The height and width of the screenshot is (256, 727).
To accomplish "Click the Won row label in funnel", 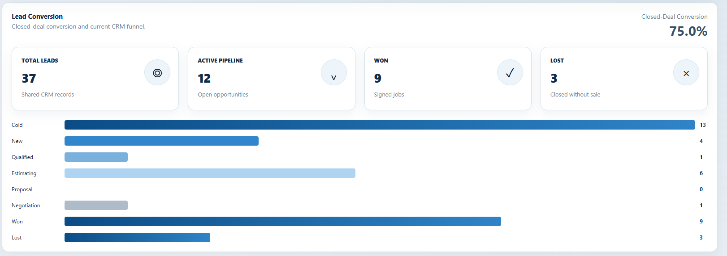I will click(x=17, y=222).
